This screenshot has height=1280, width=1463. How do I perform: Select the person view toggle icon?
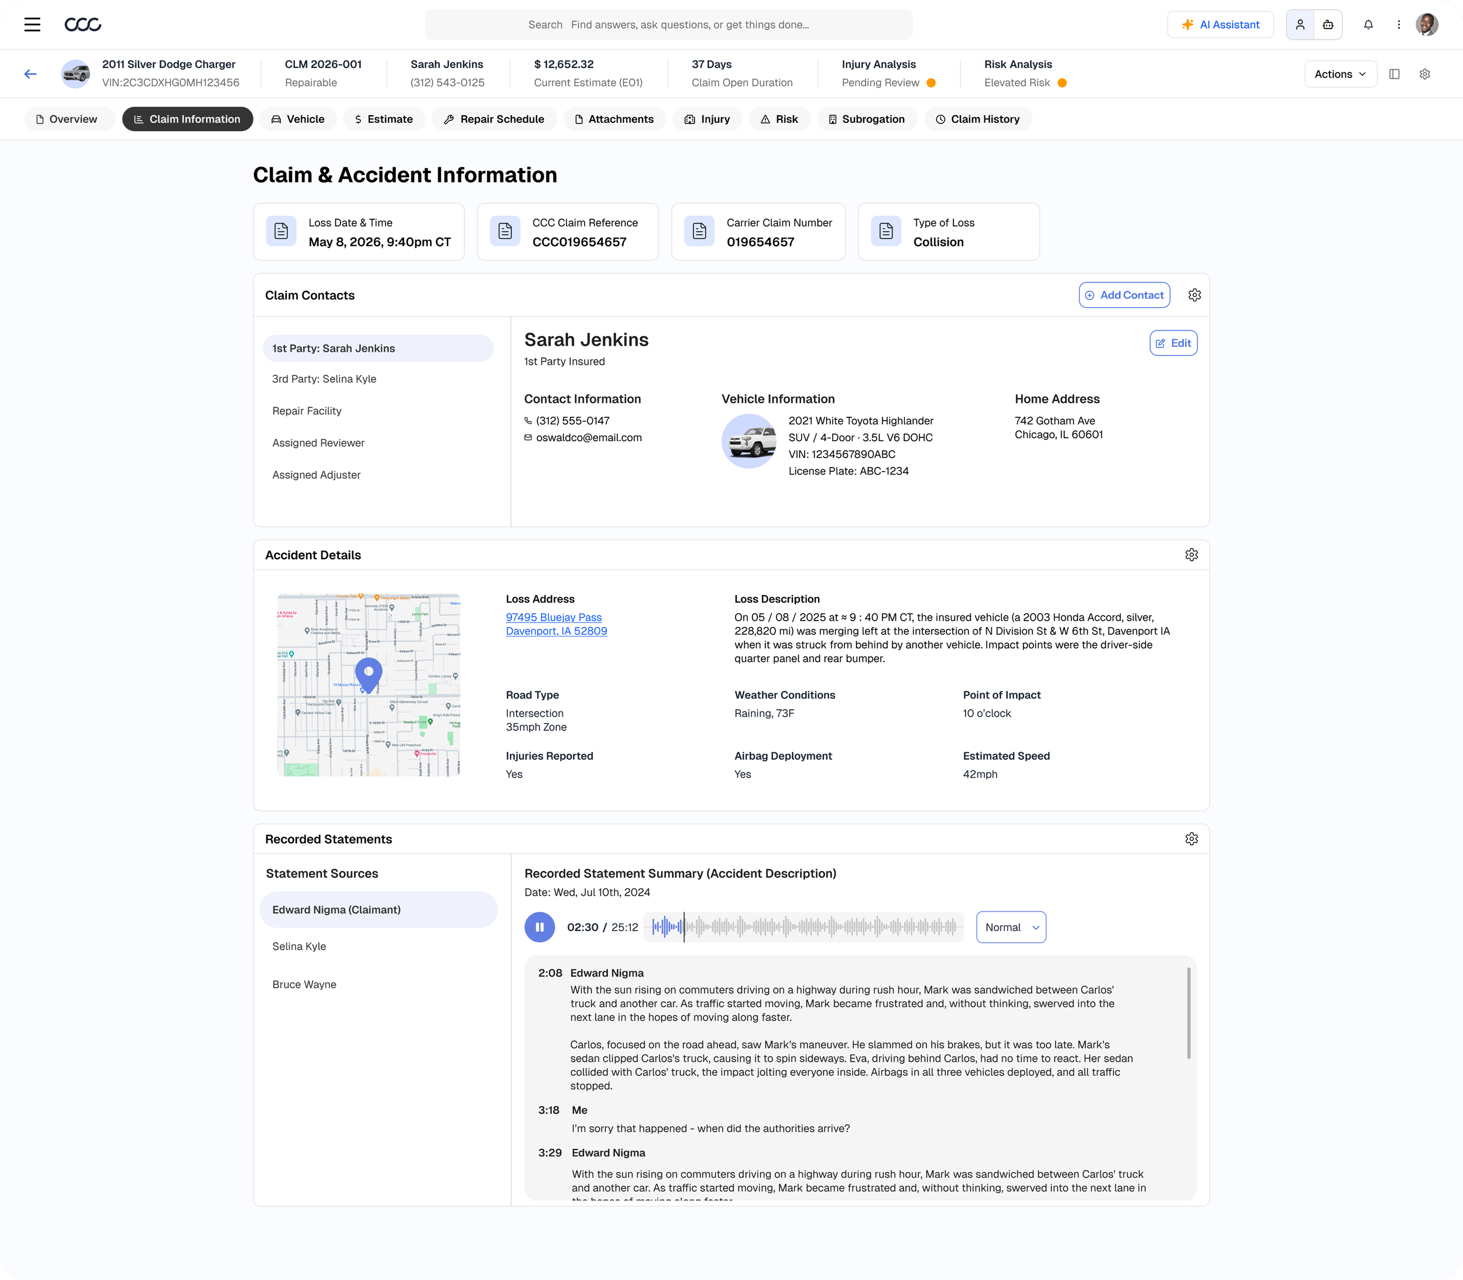tap(1300, 25)
